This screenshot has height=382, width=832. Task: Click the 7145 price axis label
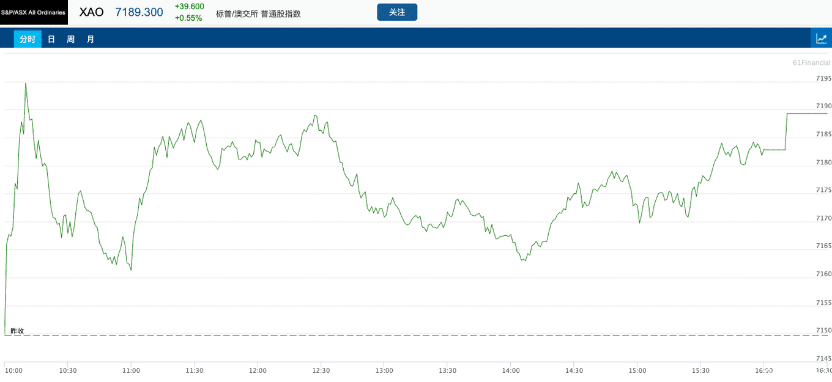[823, 358]
